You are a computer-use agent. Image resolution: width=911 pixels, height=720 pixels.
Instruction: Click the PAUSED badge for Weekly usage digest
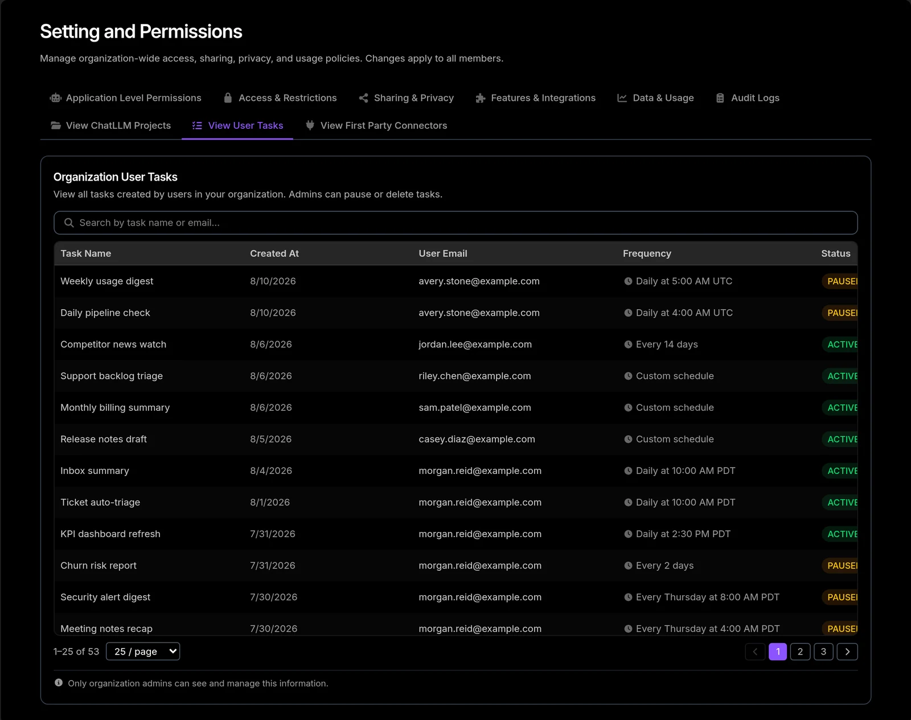[840, 281]
